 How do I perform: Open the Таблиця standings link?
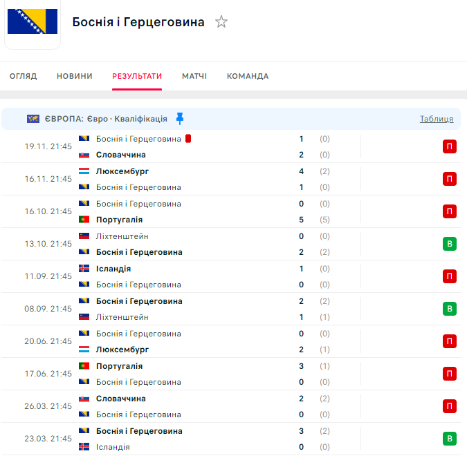(x=437, y=119)
